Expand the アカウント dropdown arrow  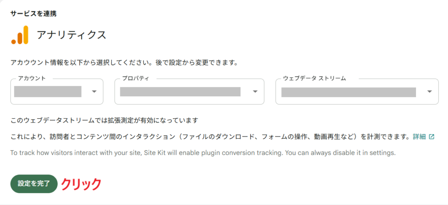[94, 92]
